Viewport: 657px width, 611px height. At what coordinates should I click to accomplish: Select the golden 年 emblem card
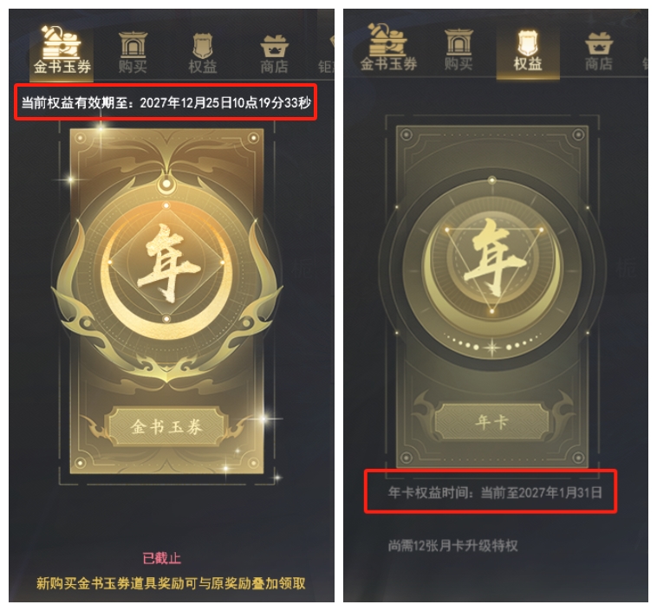click(x=166, y=301)
